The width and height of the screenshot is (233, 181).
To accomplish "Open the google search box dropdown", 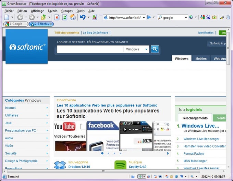I will point(186,18).
